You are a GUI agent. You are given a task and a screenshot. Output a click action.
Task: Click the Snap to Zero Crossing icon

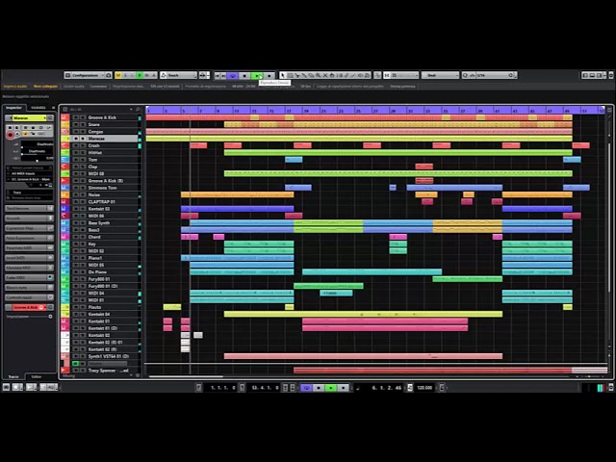377,75
